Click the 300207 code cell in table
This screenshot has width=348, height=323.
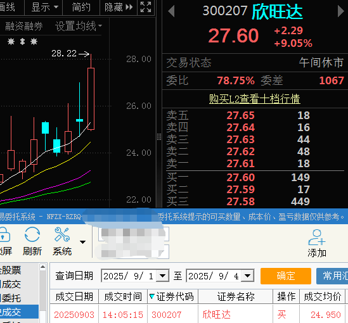167,315
